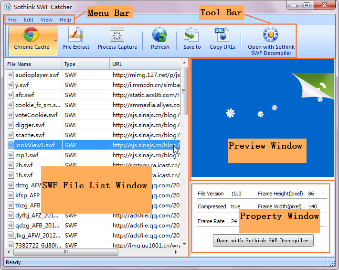Viewport: 339px width, 270px height.
Task: Click the file icon beside scache.swf
Action: point(11,135)
